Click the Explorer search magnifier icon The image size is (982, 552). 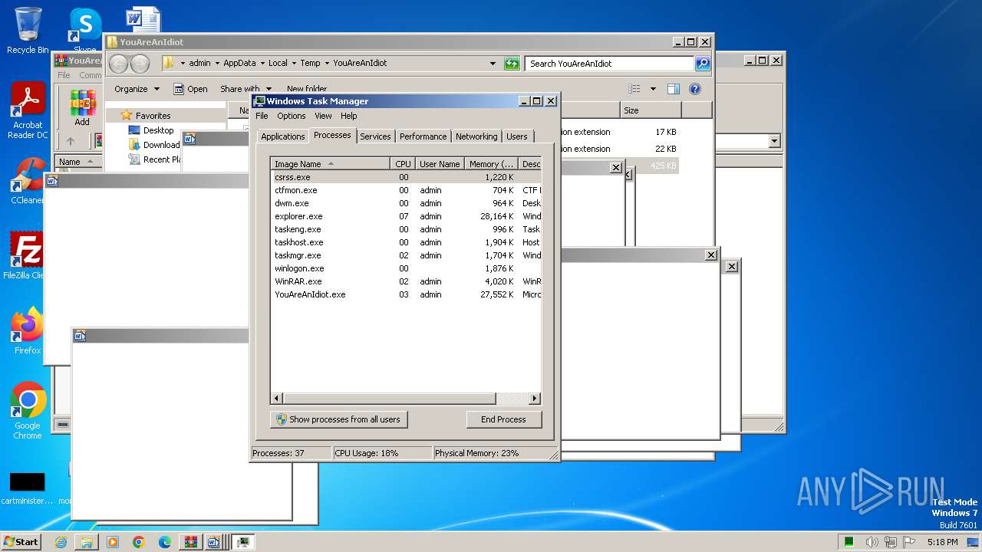(x=703, y=64)
